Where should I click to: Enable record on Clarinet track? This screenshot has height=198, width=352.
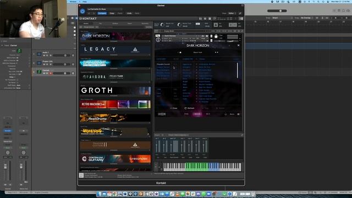click(x=51, y=73)
